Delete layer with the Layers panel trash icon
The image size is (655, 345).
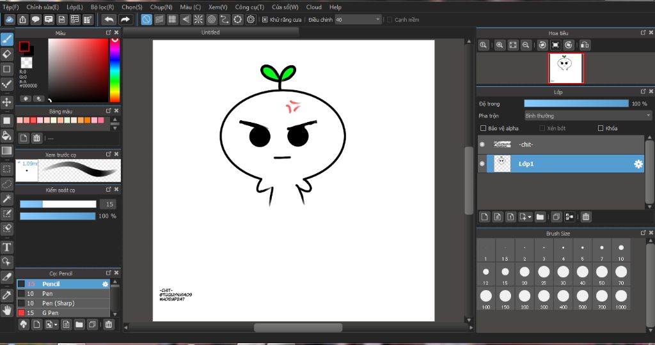pyautogui.click(x=586, y=217)
